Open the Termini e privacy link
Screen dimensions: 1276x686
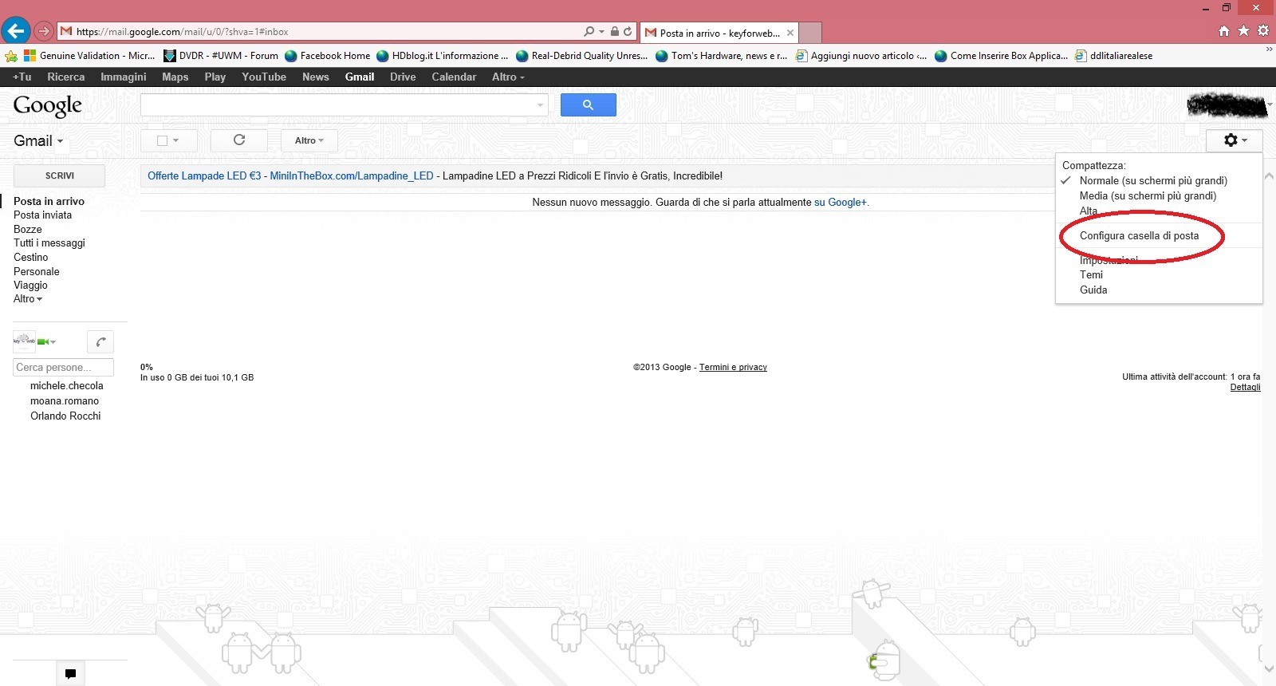733,368
